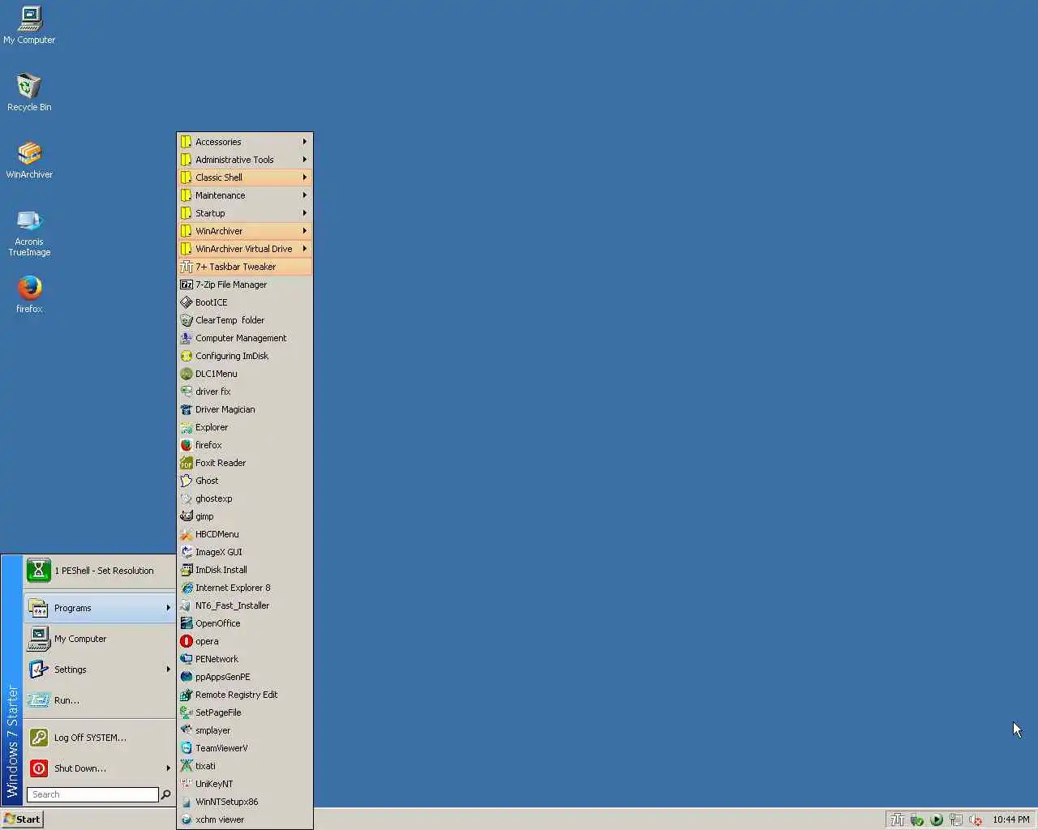
Task: Start ImDisk Install
Action: tap(245, 570)
